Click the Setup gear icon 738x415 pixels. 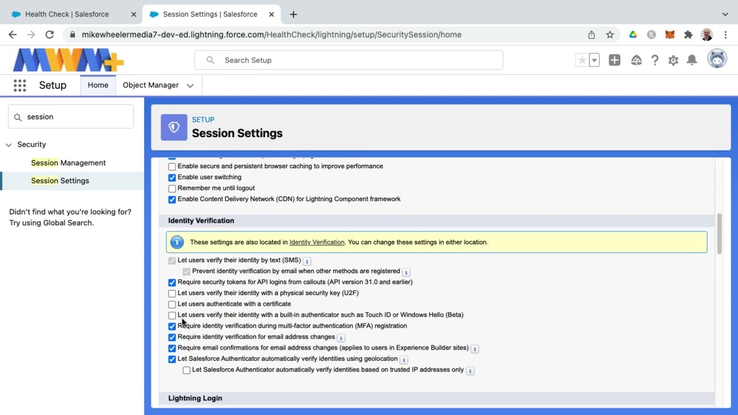click(x=673, y=60)
